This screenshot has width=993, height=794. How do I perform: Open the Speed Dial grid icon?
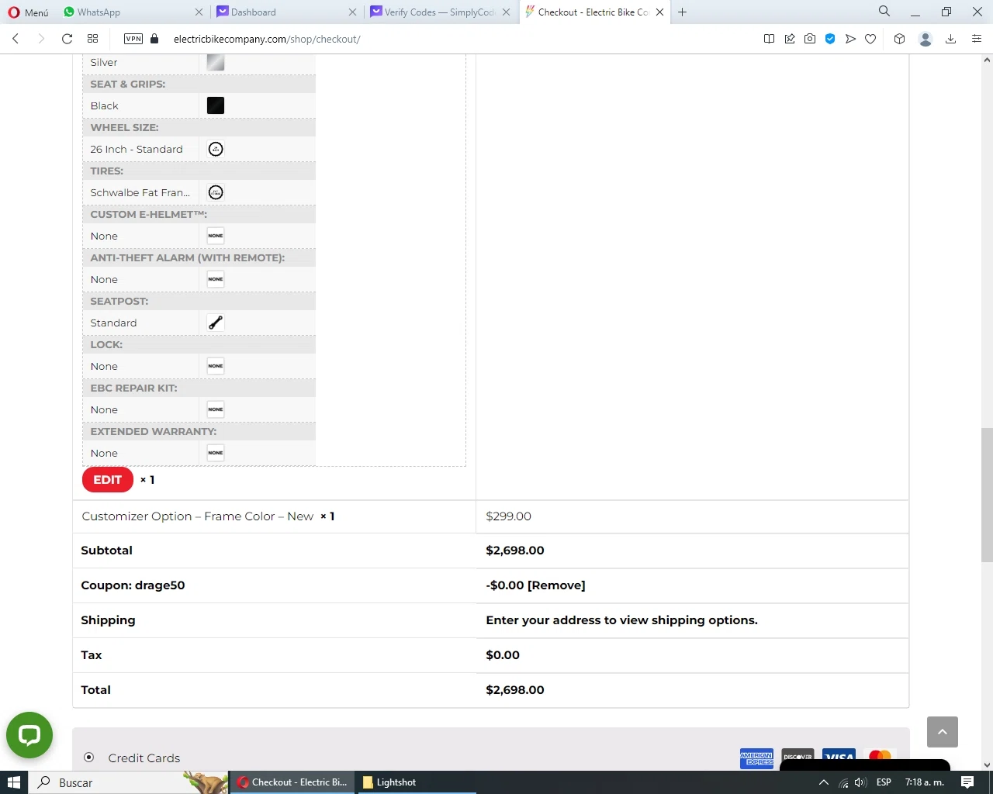tap(93, 39)
